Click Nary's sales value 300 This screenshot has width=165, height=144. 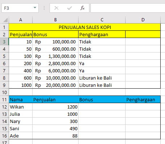coord(55,121)
